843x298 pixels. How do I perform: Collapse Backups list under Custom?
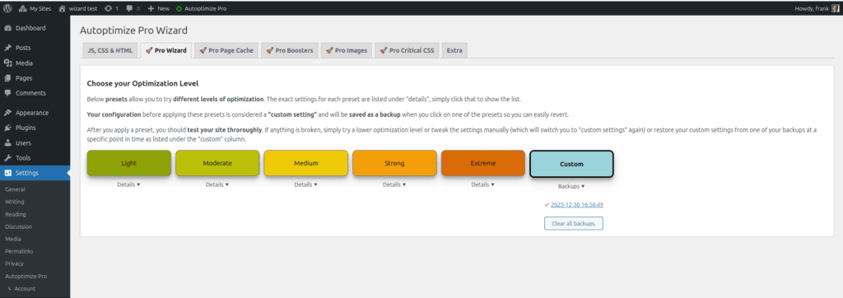(x=571, y=186)
